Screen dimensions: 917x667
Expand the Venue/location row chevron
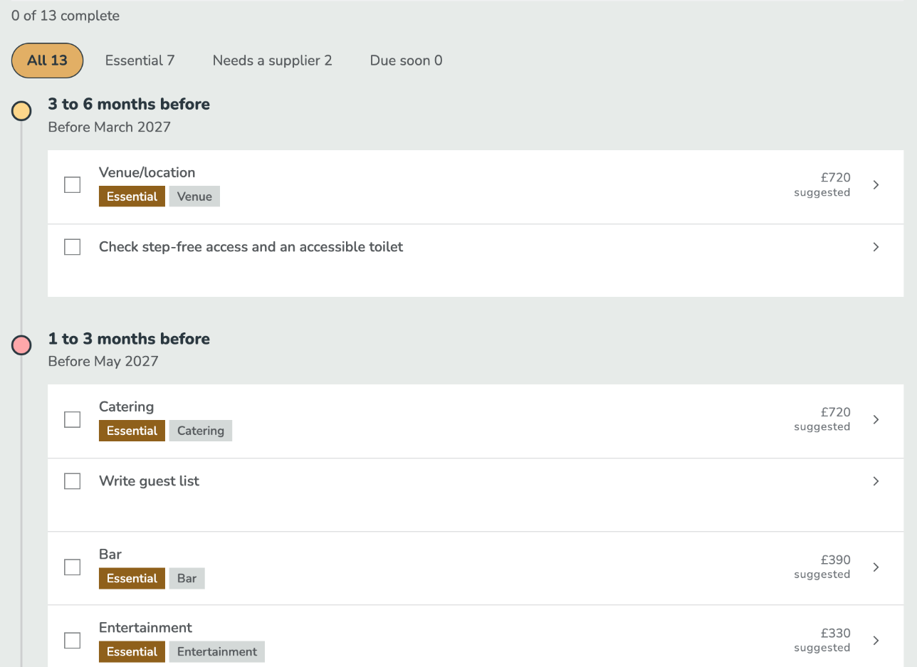(876, 185)
